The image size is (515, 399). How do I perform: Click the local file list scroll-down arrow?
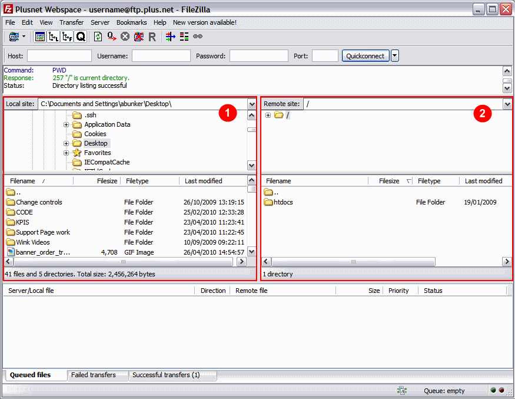click(251, 252)
